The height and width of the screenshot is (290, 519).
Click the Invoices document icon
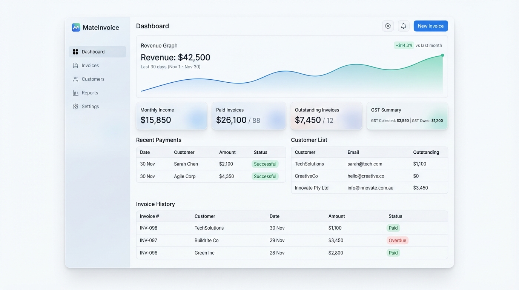pyautogui.click(x=75, y=65)
